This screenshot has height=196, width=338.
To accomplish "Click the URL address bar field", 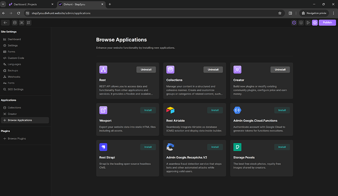I will click(x=154, y=13).
